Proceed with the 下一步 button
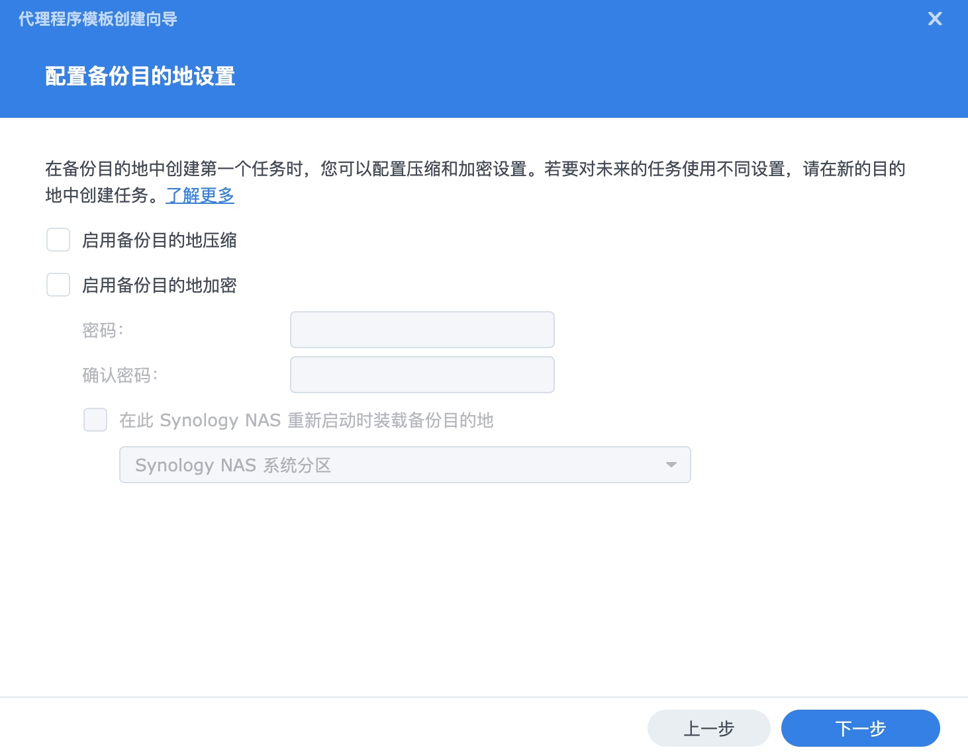Viewport: 968px width, 756px height. (861, 728)
